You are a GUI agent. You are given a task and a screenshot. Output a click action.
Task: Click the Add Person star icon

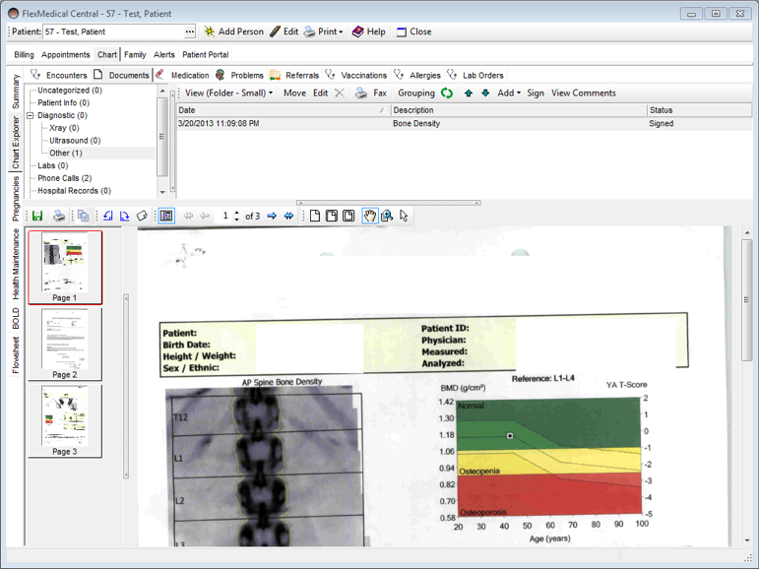(x=209, y=32)
